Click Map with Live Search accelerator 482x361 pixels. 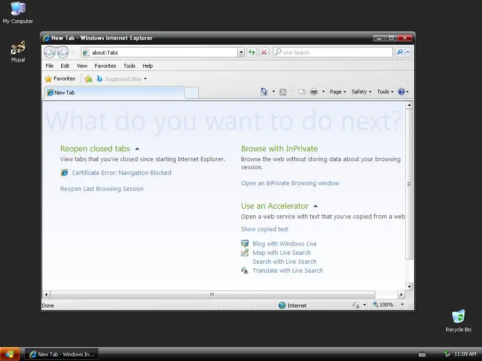pyautogui.click(x=281, y=252)
